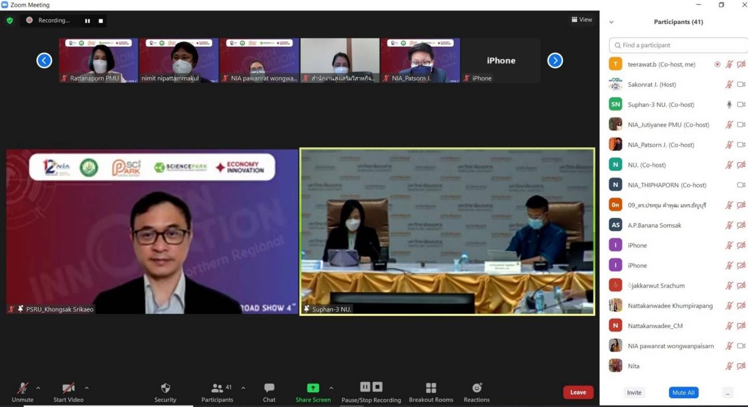Image resolution: width=748 pixels, height=407 pixels.
Task: Select participant NIA_Patsorn J. (Co-host) in list
Action: point(678,145)
